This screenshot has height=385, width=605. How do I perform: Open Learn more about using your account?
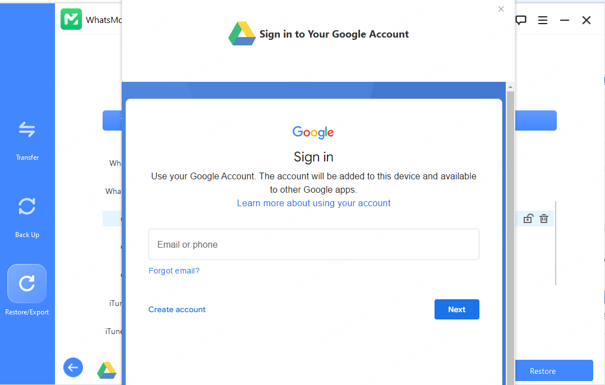point(313,203)
